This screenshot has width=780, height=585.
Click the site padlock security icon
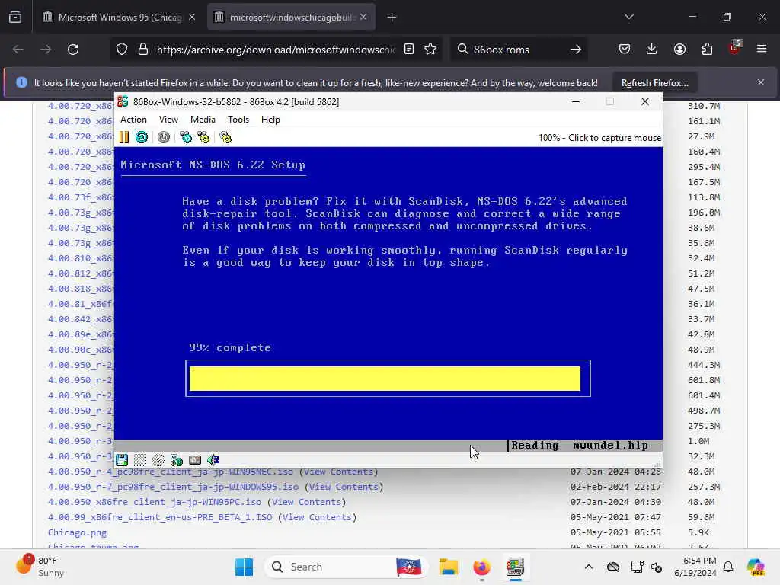[143, 50]
